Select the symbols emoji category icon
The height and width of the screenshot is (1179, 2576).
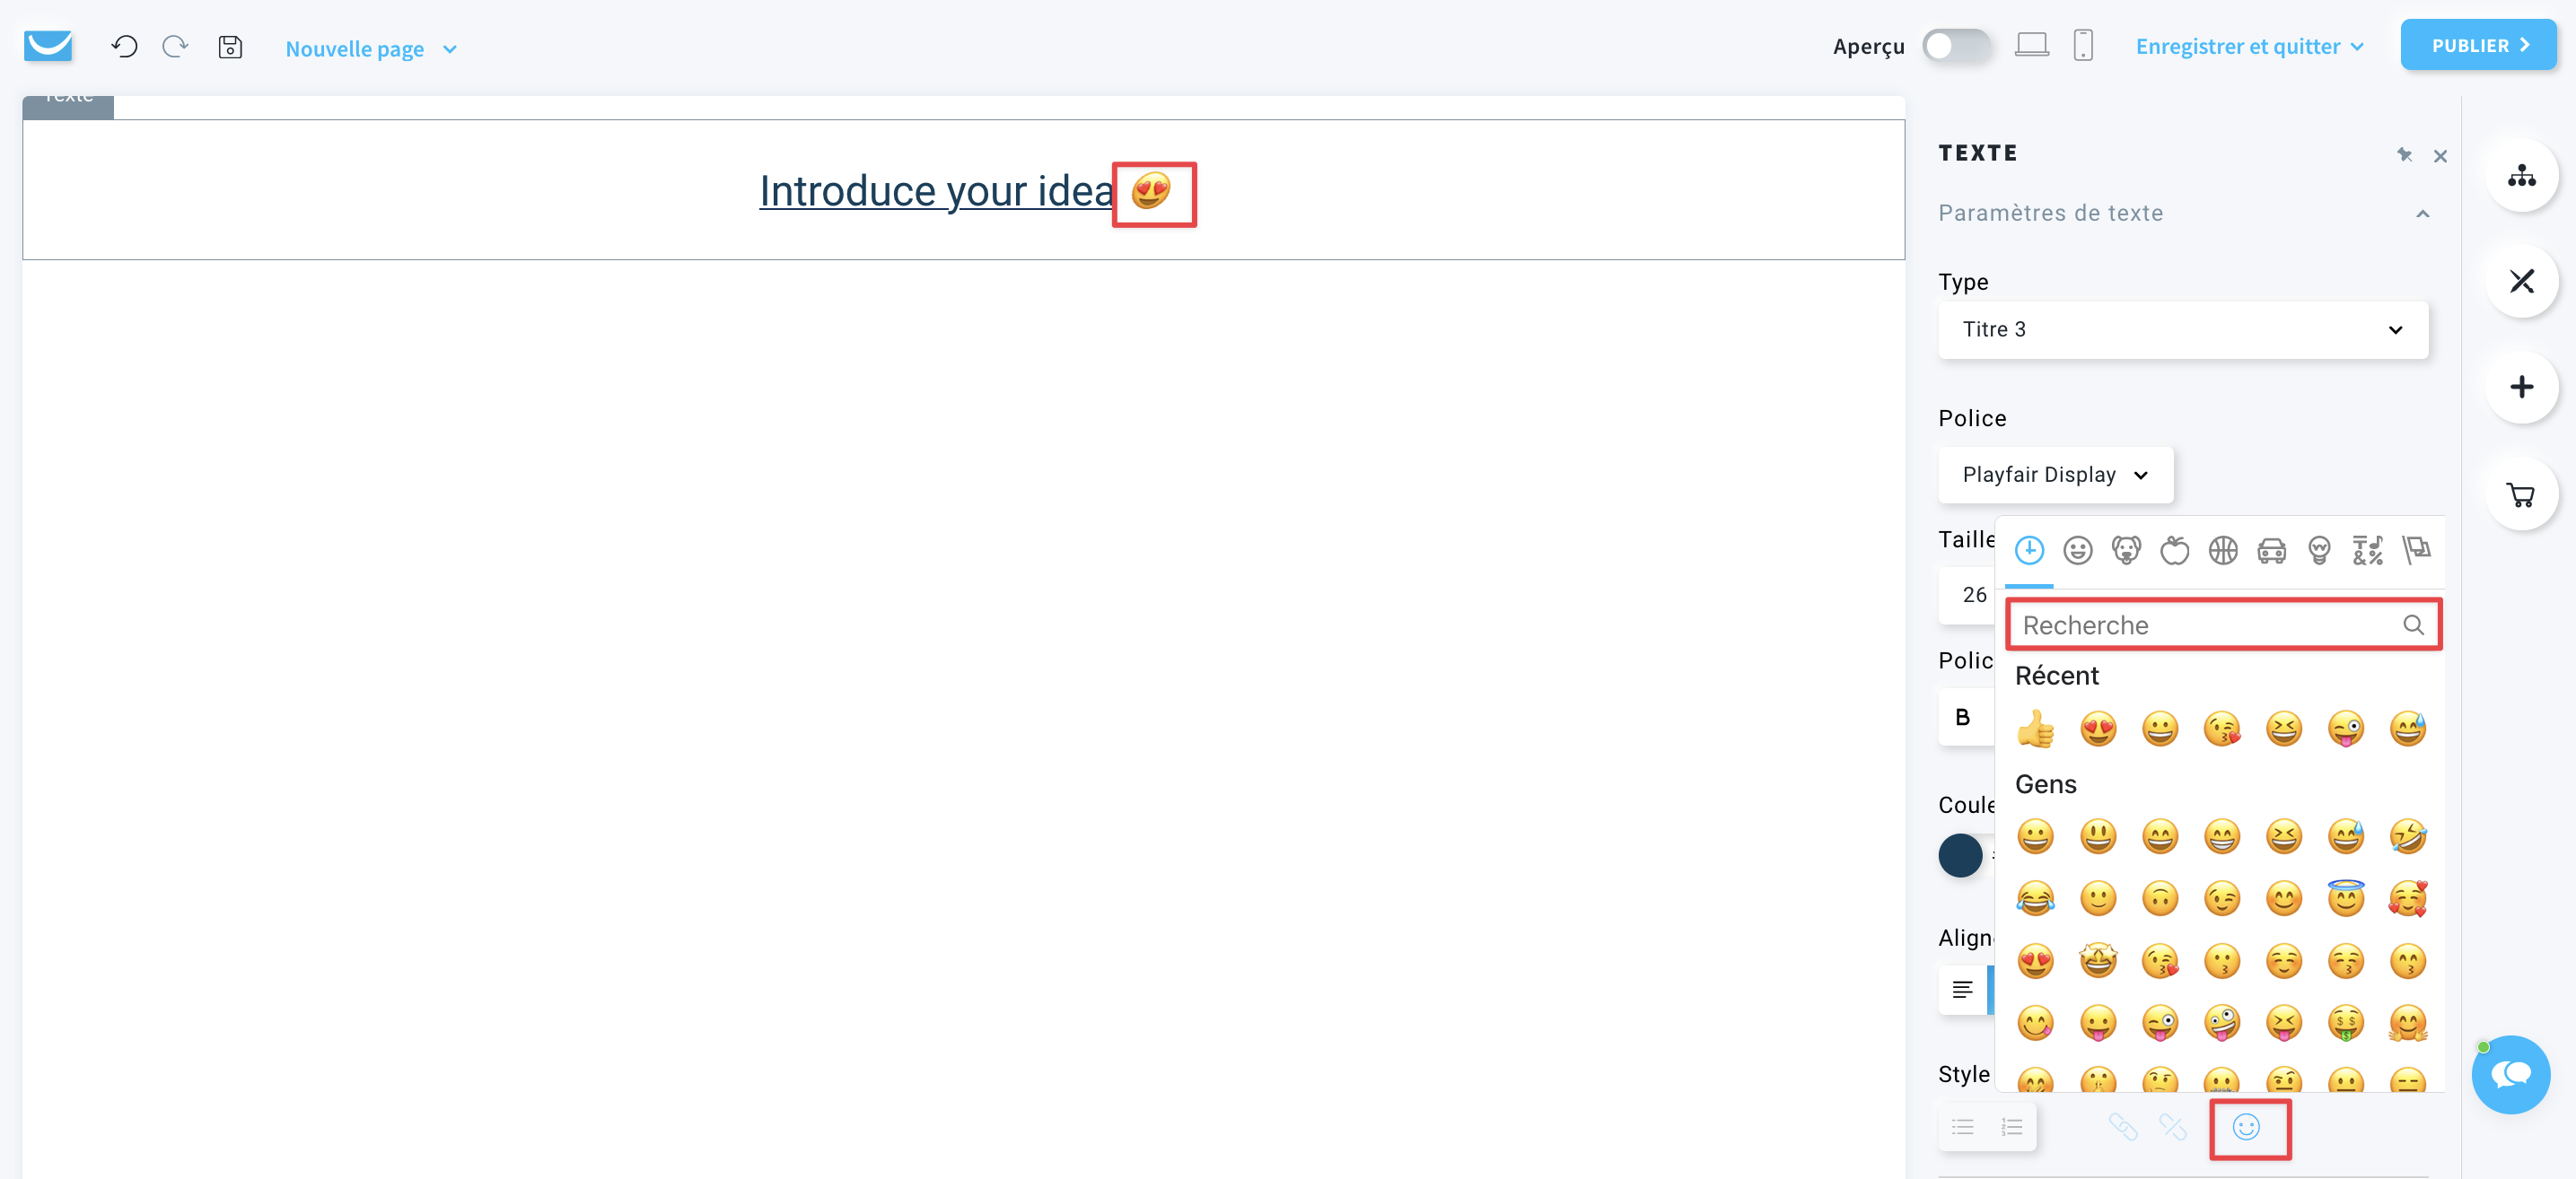coord(2364,550)
